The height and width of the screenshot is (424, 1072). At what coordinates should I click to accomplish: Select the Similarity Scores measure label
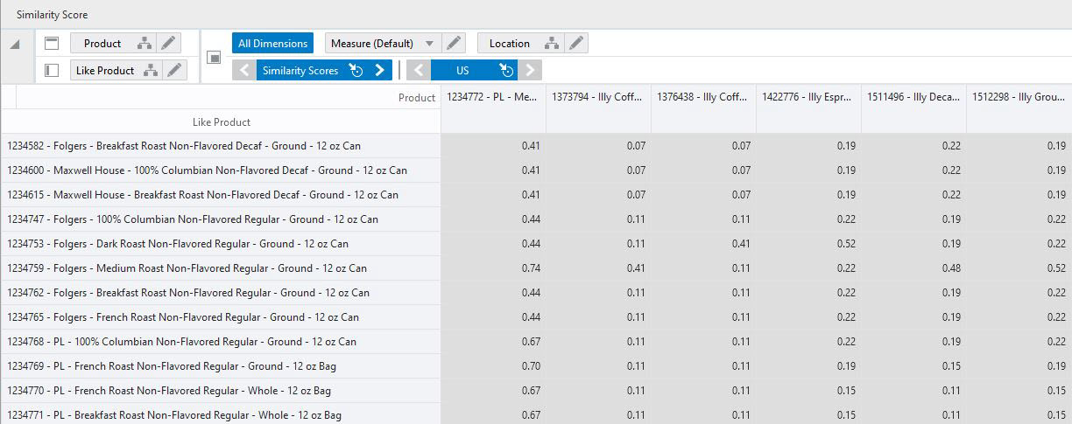click(x=300, y=71)
